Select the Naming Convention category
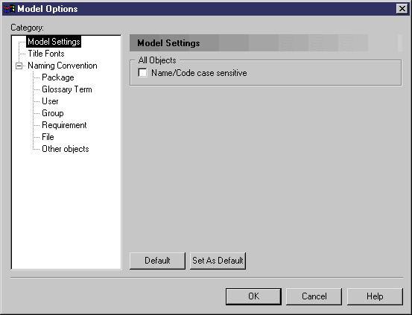412x315 pixels. tap(63, 66)
